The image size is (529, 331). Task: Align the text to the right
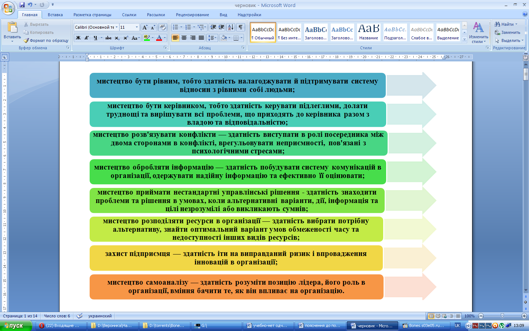192,38
